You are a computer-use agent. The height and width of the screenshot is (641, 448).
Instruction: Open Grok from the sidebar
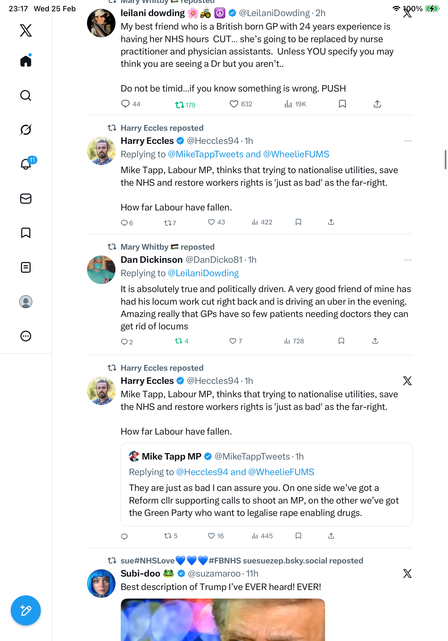(x=26, y=130)
